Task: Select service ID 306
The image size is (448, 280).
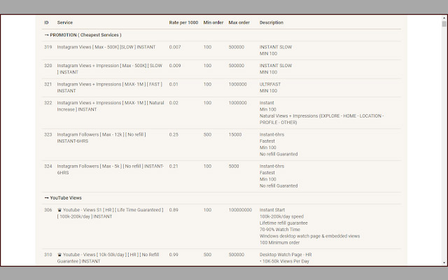Action: 48,210
